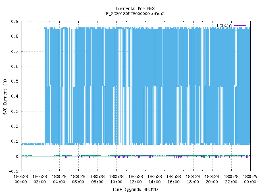Click the chart title 'Currents for MEX'
The image size is (258, 193).
135,8
